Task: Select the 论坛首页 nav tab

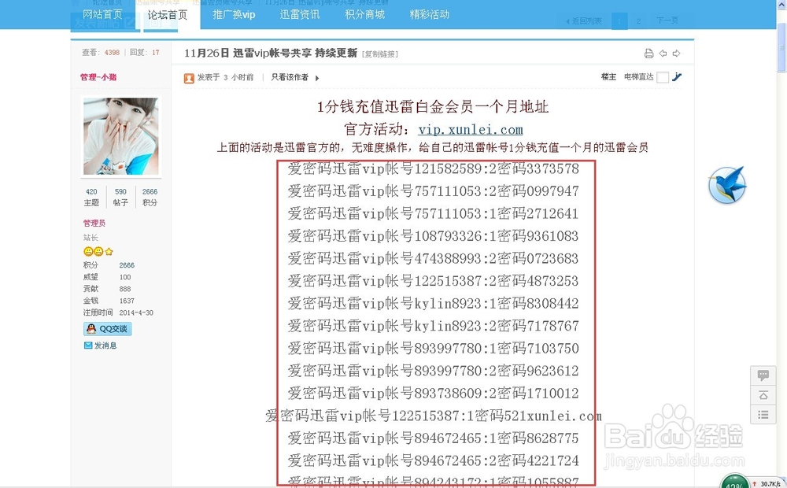Action: (167, 15)
